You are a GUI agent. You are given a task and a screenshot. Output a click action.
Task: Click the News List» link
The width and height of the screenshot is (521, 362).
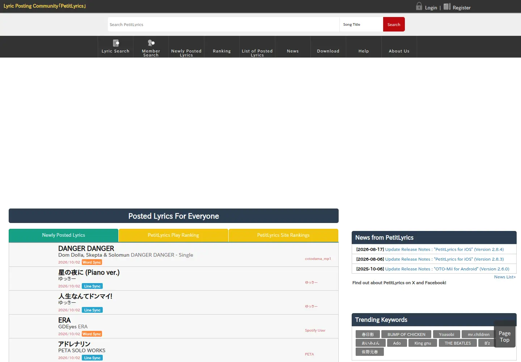[x=505, y=277]
